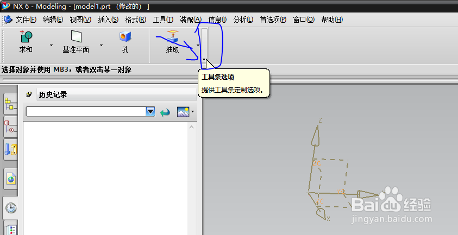Open the 插入(S) menu

click(108, 20)
